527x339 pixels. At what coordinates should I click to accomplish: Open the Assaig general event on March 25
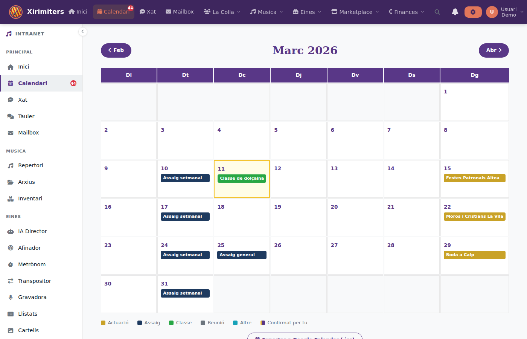point(242,255)
